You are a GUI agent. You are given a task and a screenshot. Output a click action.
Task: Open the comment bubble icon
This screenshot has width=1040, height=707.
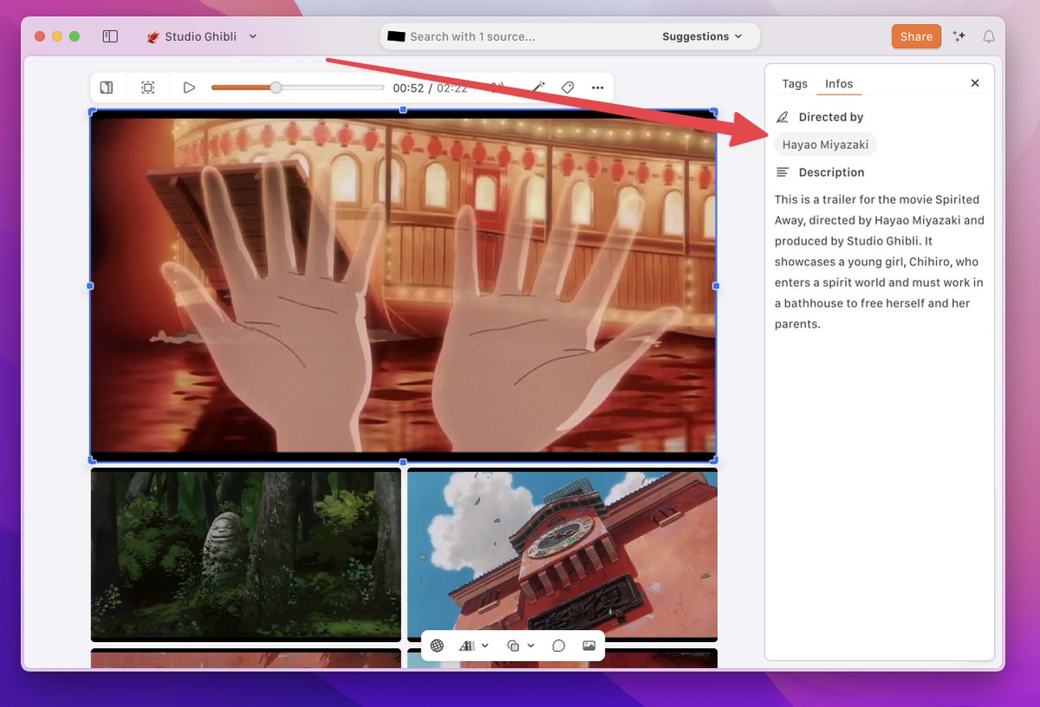tap(559, 645)
